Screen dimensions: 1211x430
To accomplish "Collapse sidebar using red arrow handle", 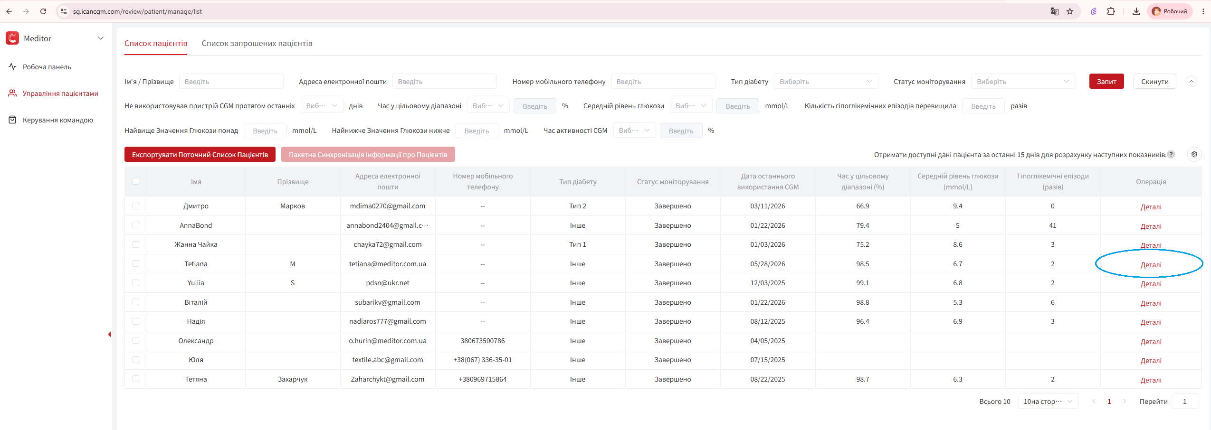I will 109,335.
